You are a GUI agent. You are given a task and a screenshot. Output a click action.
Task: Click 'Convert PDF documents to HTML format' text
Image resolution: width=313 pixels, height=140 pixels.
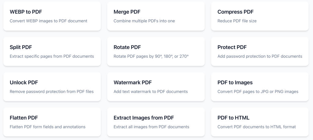tap(256, 127)
